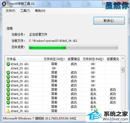
Task: Click the 32位 OK! status of d3dx9_25.dll
Action: coord(54,68)
